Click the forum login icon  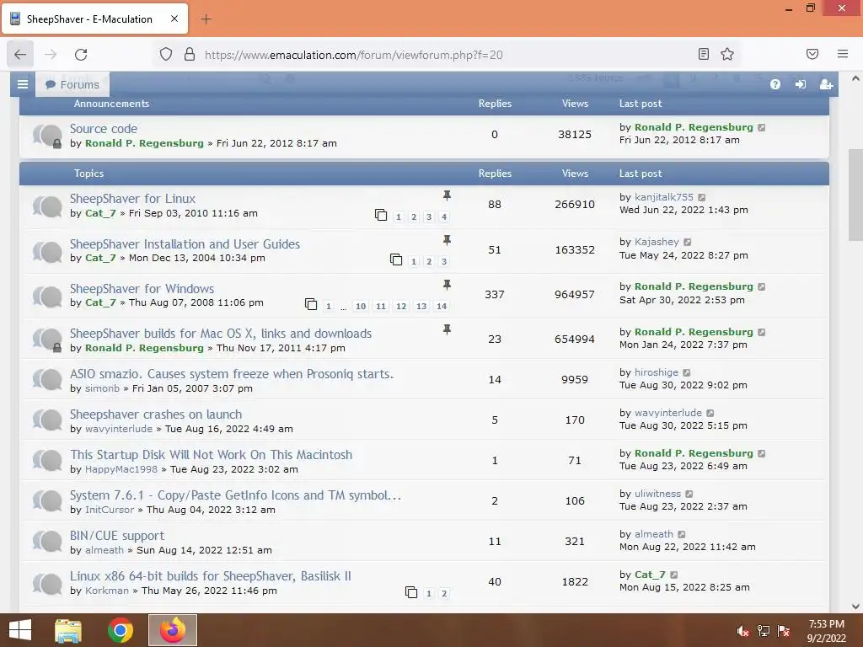801,84
